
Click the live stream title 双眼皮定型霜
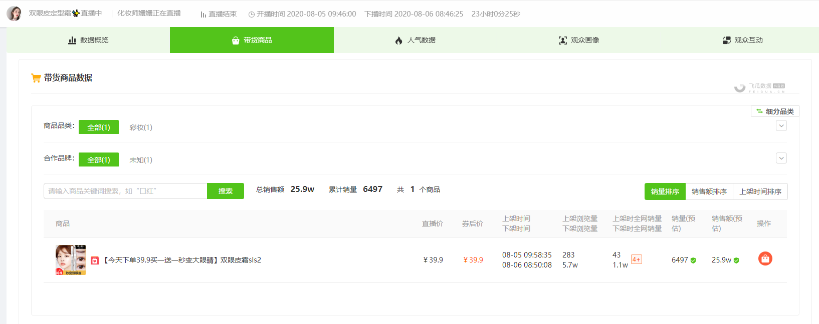50,13
